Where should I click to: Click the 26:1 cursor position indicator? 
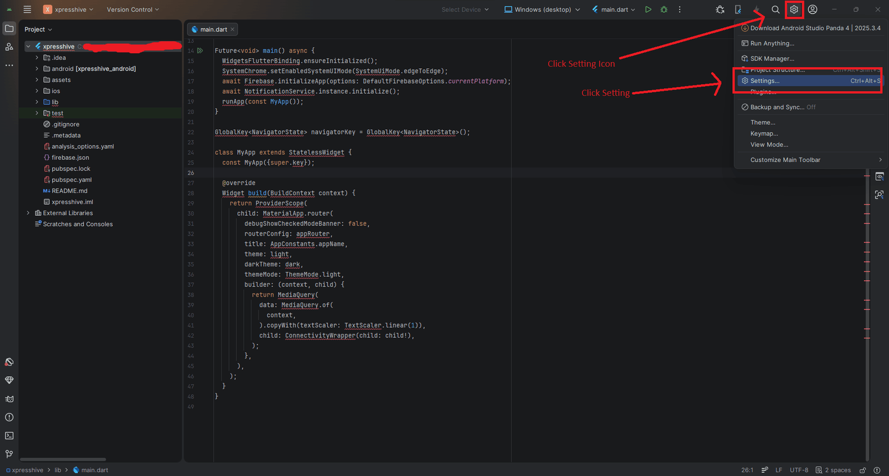(747, 470)
